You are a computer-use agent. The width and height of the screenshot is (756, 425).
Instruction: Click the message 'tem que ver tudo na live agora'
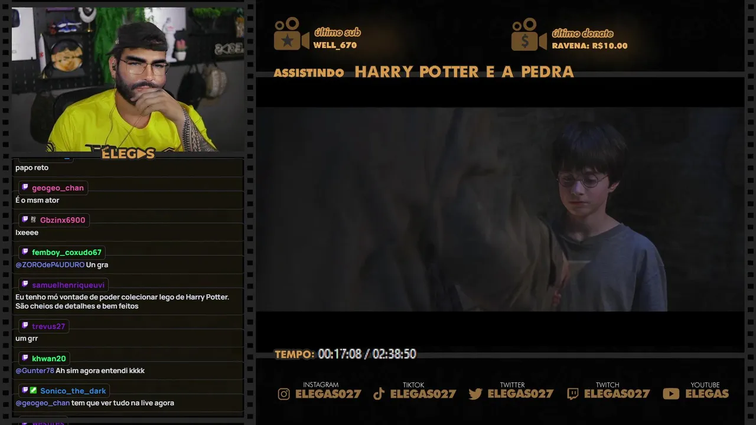coord(122,403)
